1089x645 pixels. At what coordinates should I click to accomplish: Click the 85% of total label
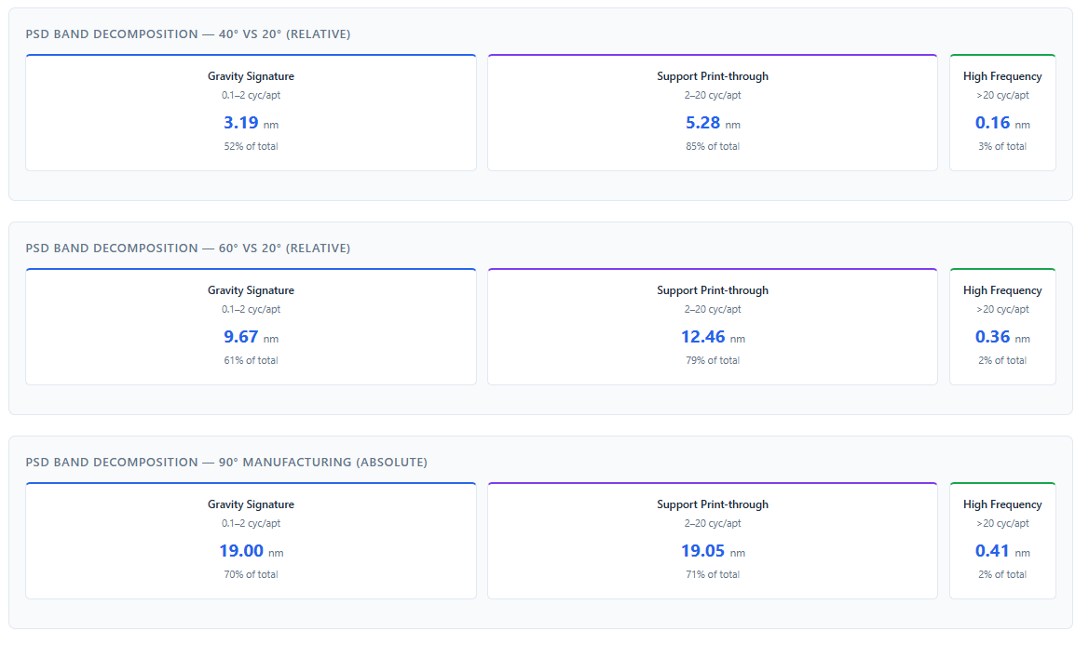(712, 146)
